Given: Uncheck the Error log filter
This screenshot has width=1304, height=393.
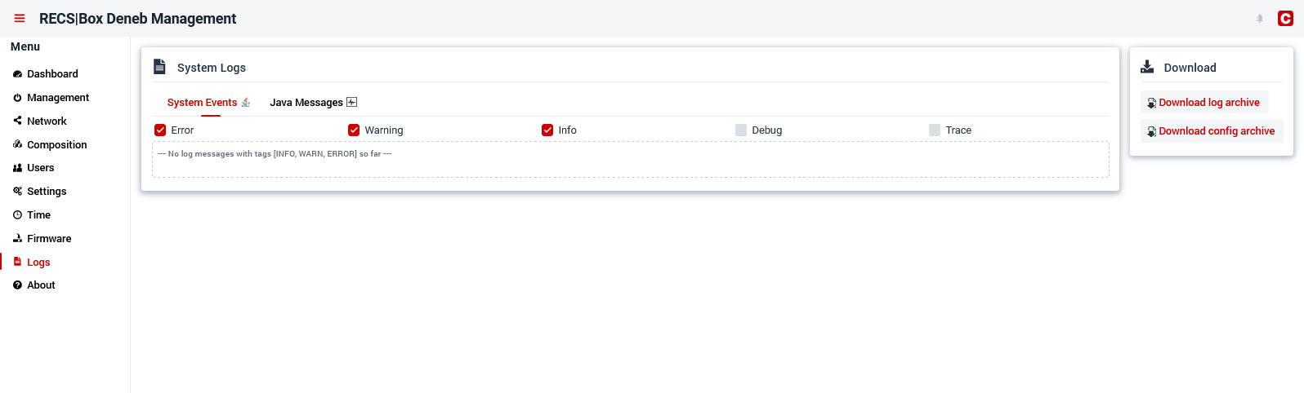Looking at the screenshot, I should pyautogui.click(x=160, y=130).
